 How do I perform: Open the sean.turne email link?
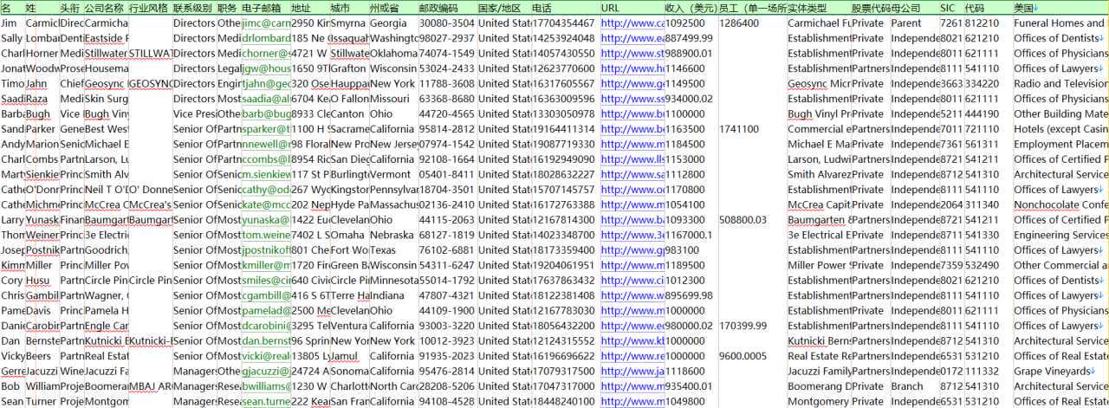click(266, 402)
